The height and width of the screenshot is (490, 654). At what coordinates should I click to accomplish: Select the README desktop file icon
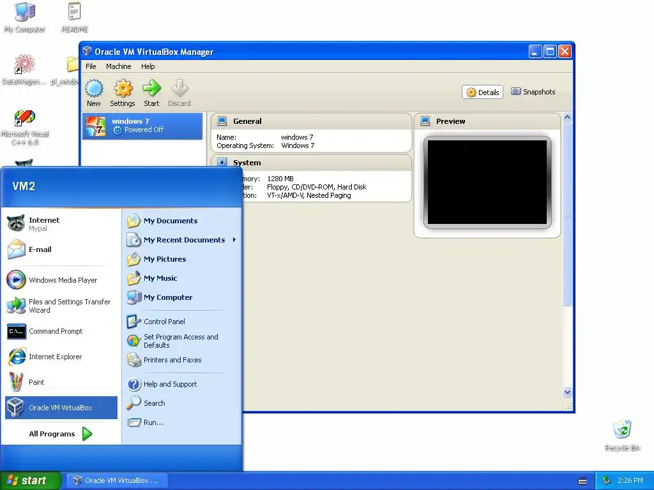point(75,17)
